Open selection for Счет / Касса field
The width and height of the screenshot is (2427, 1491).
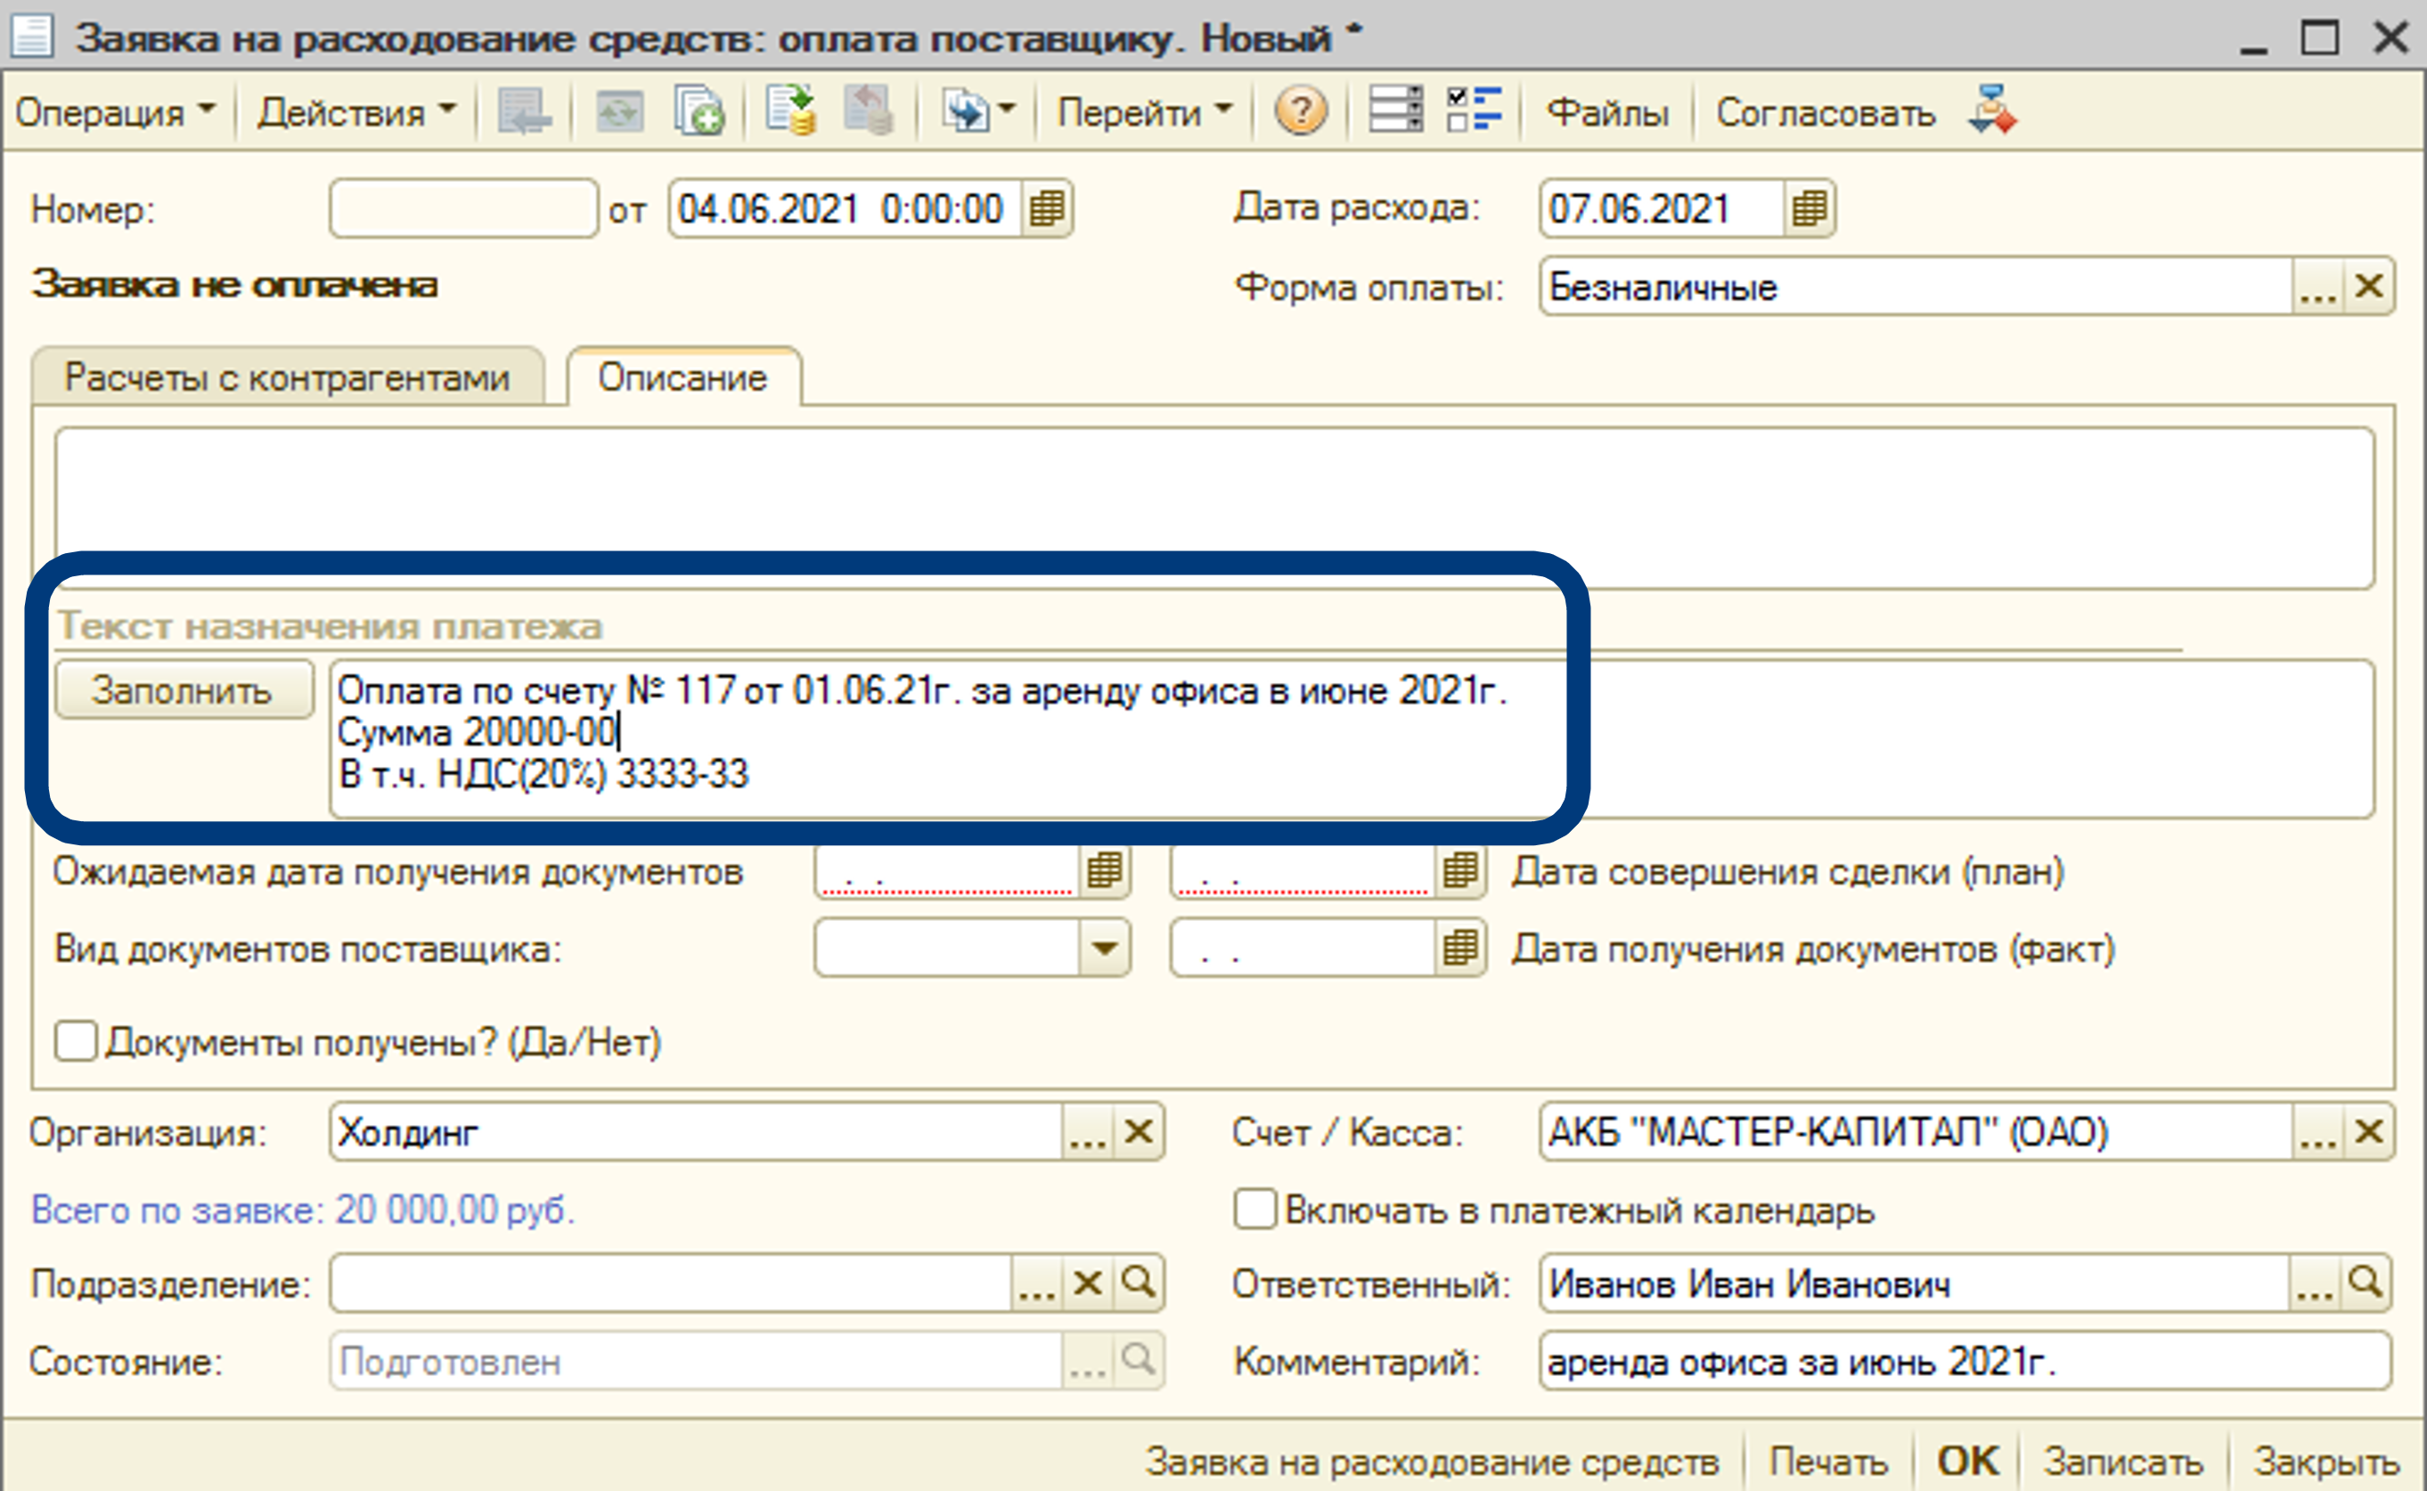click(2317, 1132)
